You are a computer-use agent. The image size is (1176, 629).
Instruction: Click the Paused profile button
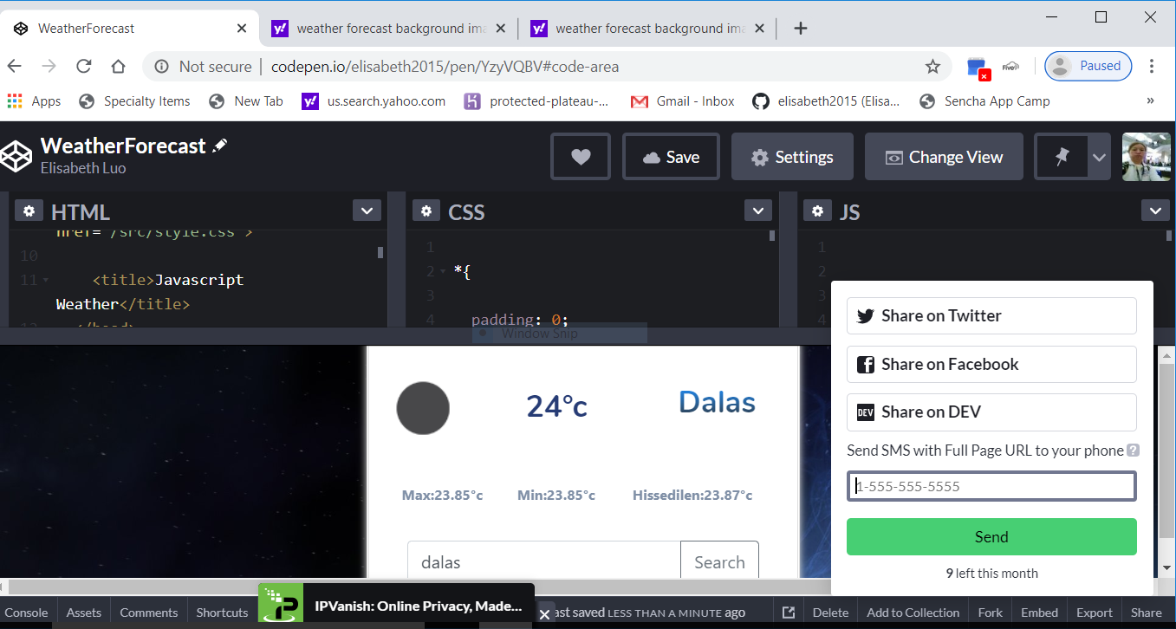click(1088, 66)
